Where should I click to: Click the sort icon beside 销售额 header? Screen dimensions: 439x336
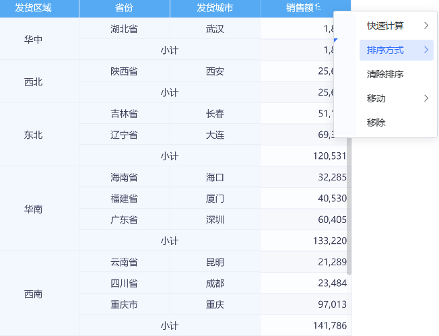318,7
